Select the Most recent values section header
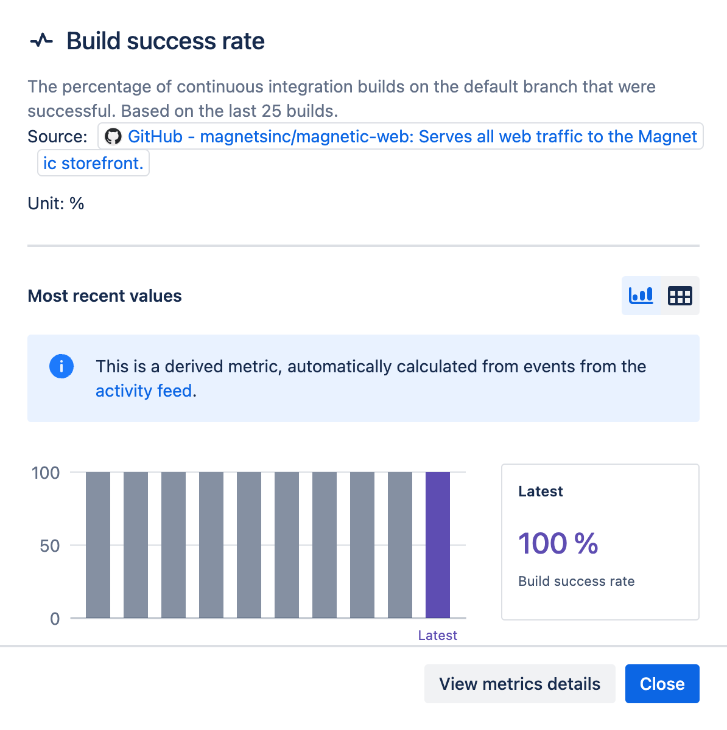The width and height of the screenshot is (727, 730). point(104,296)
